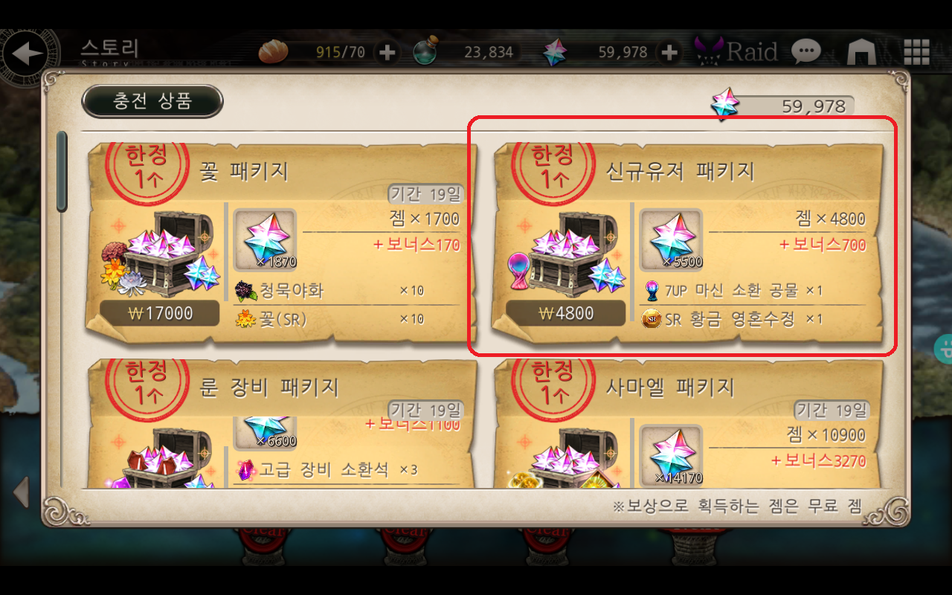Tap the back arrow icon
Viewport: 952px width, 595px height.
coord(30,54)
